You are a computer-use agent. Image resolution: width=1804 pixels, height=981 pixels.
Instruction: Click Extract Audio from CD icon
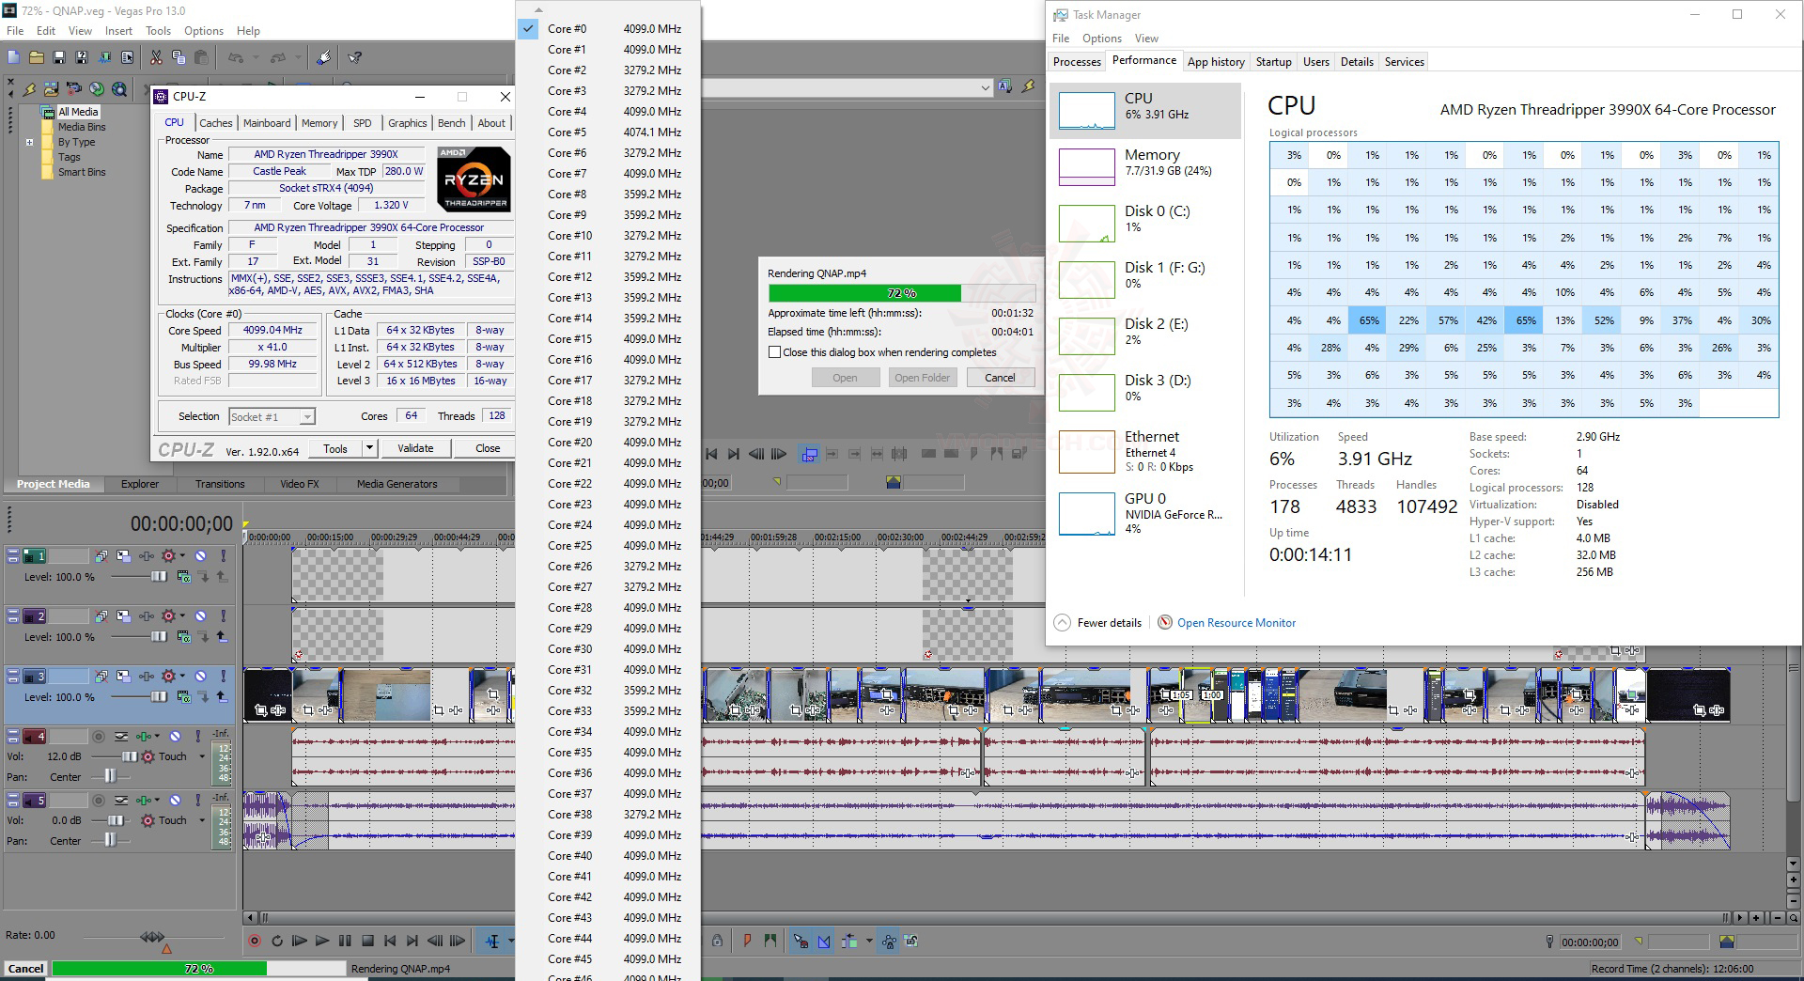click(97, 89)
